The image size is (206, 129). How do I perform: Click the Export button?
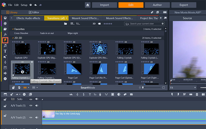pos(184,5)
